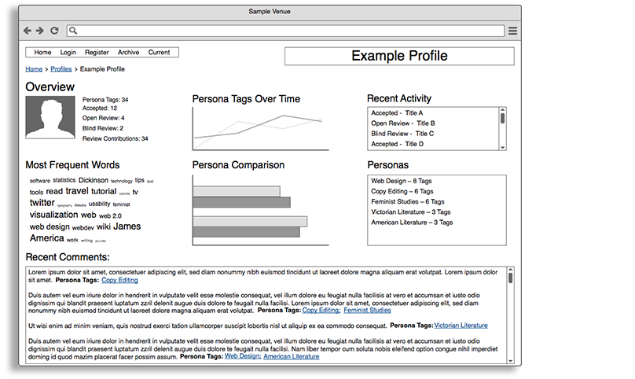Click the word 'statistics' in word cloud

pyautogui.click(x=64, y=180)
